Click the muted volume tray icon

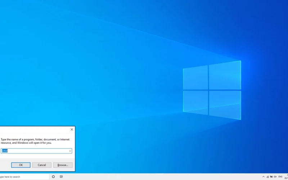pyautogui.click(x=275, y=177)
